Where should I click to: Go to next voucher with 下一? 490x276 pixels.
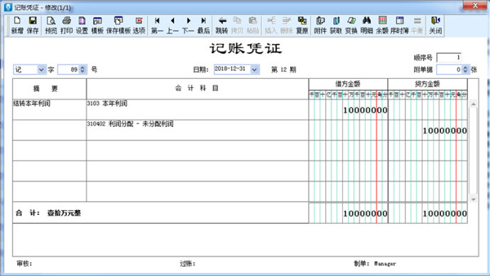click(x=188, y=25)
